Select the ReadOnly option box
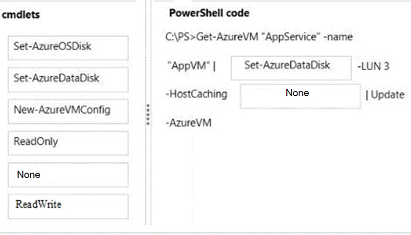The image size is (411, 235). tap(68, 142)
